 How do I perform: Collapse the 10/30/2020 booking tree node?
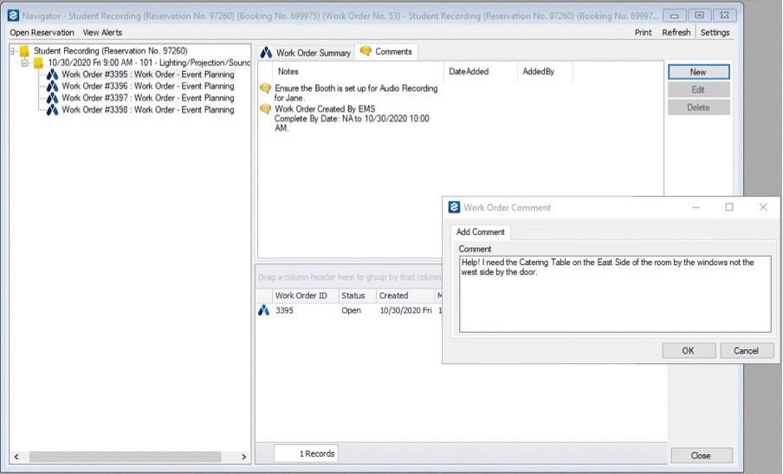point(26,63)
